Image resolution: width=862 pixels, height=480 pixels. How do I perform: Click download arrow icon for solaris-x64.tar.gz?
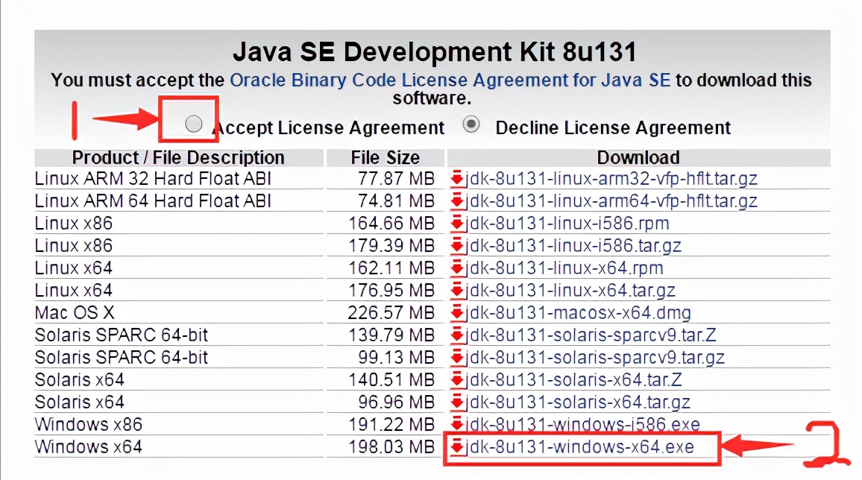click(457, 402)
